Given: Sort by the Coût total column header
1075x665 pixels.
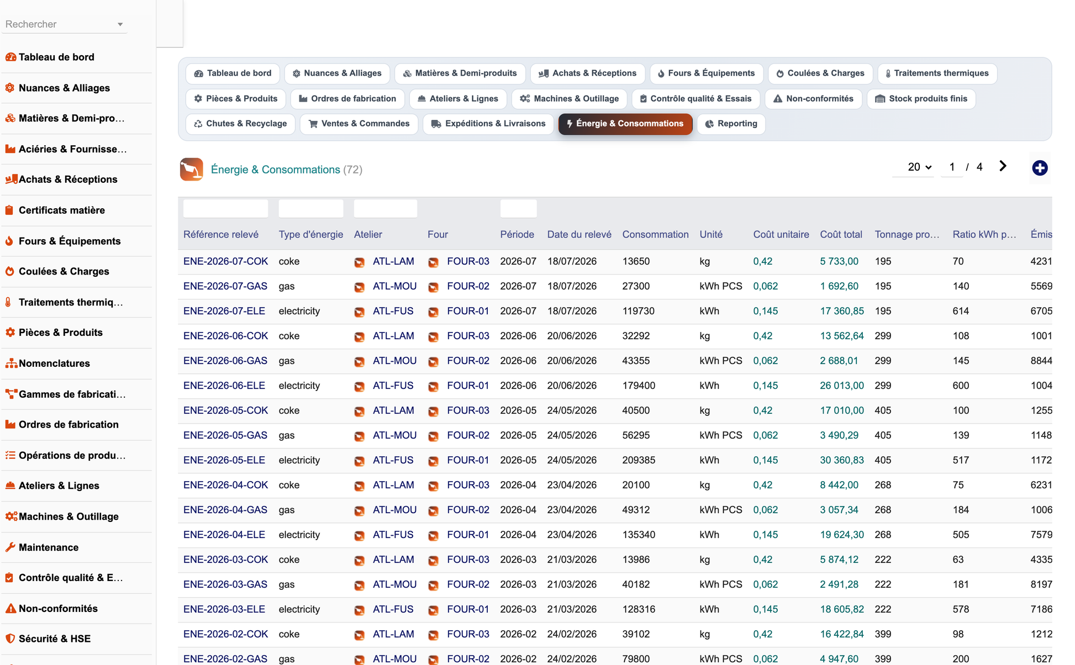Looking at the screenshot, I should coord(841,234).
